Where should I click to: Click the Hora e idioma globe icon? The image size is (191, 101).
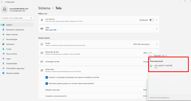click(x=4, y=54)
